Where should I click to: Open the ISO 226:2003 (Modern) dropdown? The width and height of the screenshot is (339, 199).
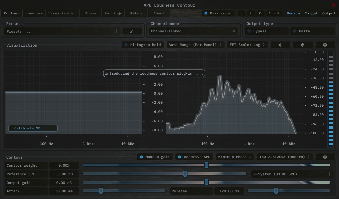point(284,157)
